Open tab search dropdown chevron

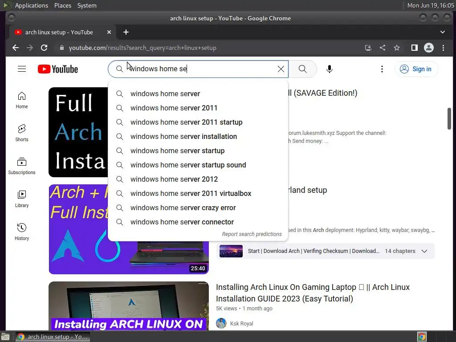click(442, 32)
